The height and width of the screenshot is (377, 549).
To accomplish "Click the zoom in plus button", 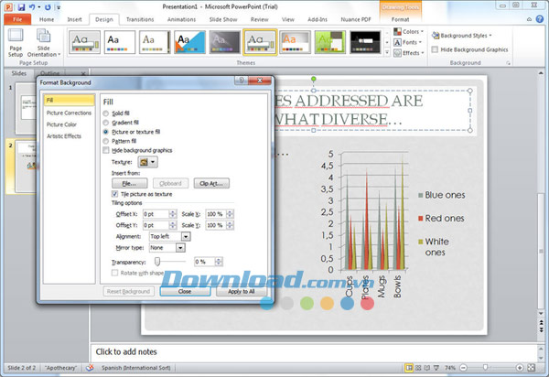I will coord(520,368).
